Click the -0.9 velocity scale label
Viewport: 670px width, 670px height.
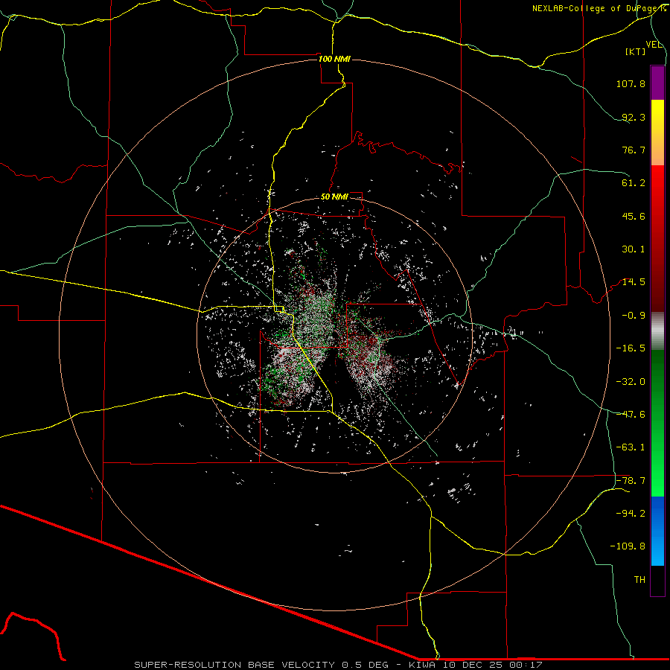coord(634,316)
